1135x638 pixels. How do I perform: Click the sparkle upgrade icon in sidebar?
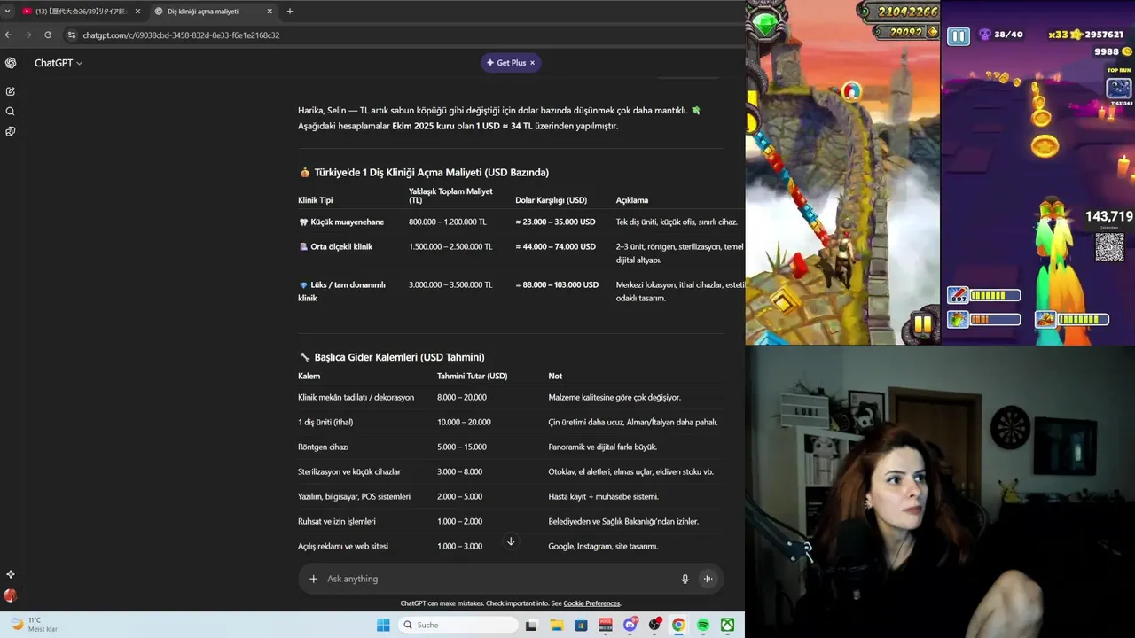coord(11,574)
